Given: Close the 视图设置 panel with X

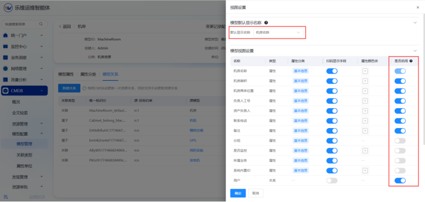Looking at the screenshot, I should [418, 8].
